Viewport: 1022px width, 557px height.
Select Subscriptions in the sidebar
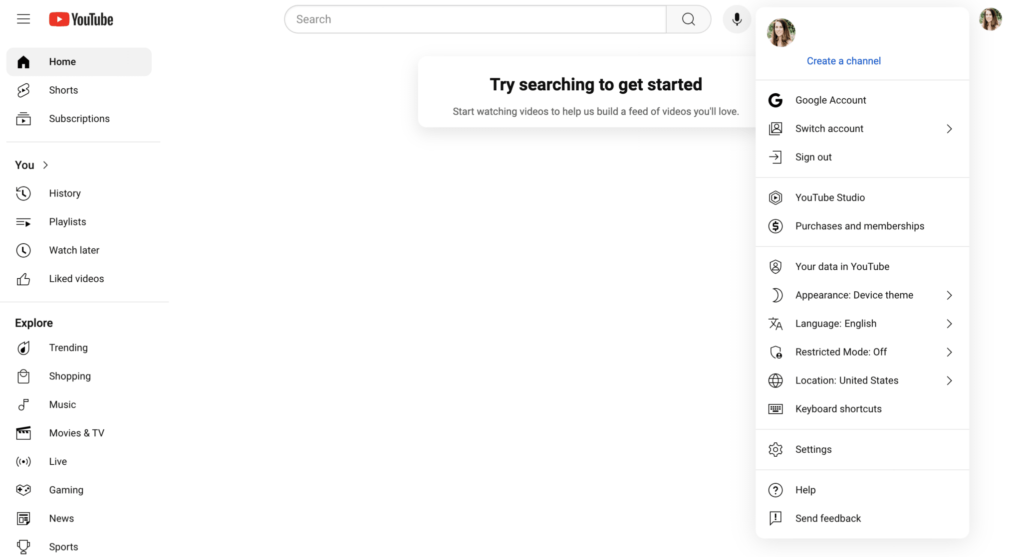coord(79,118)
